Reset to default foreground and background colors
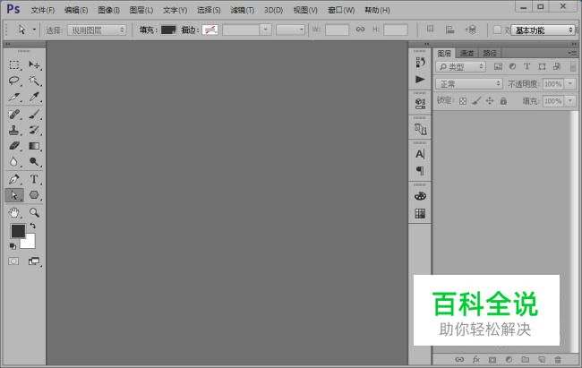The width and height of the screenshot is (582, 368). pyautogui.click(x=13, y=246)
